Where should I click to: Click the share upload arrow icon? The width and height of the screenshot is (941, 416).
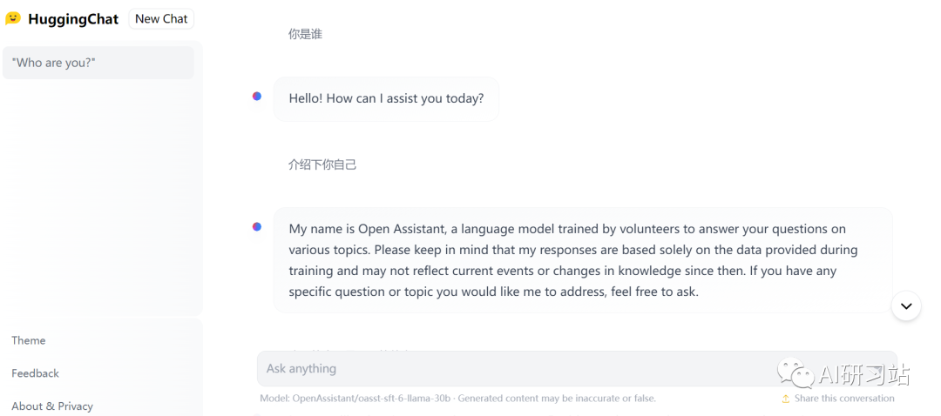click(786, 399)
